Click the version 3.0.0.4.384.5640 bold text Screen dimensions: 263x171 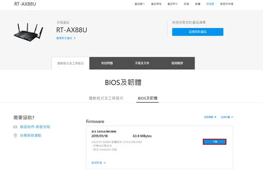(x=107, y=132)
